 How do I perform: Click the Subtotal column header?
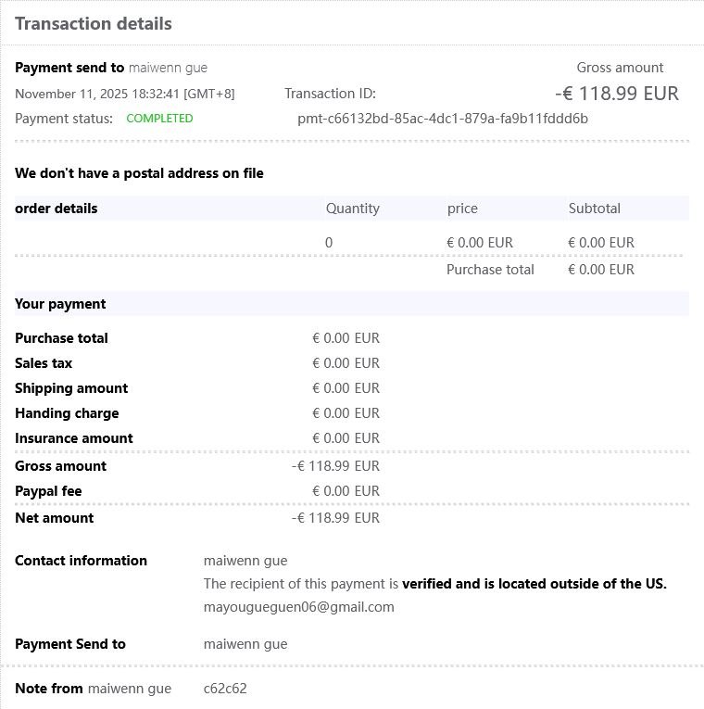click(594, 209)
